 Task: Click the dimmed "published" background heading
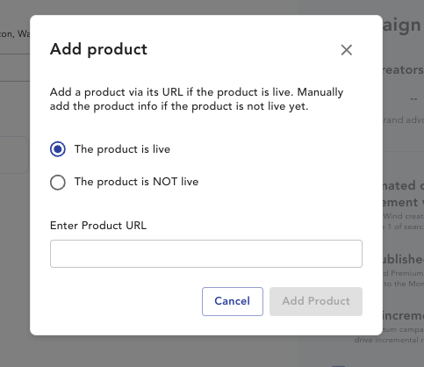coord(403,259)
